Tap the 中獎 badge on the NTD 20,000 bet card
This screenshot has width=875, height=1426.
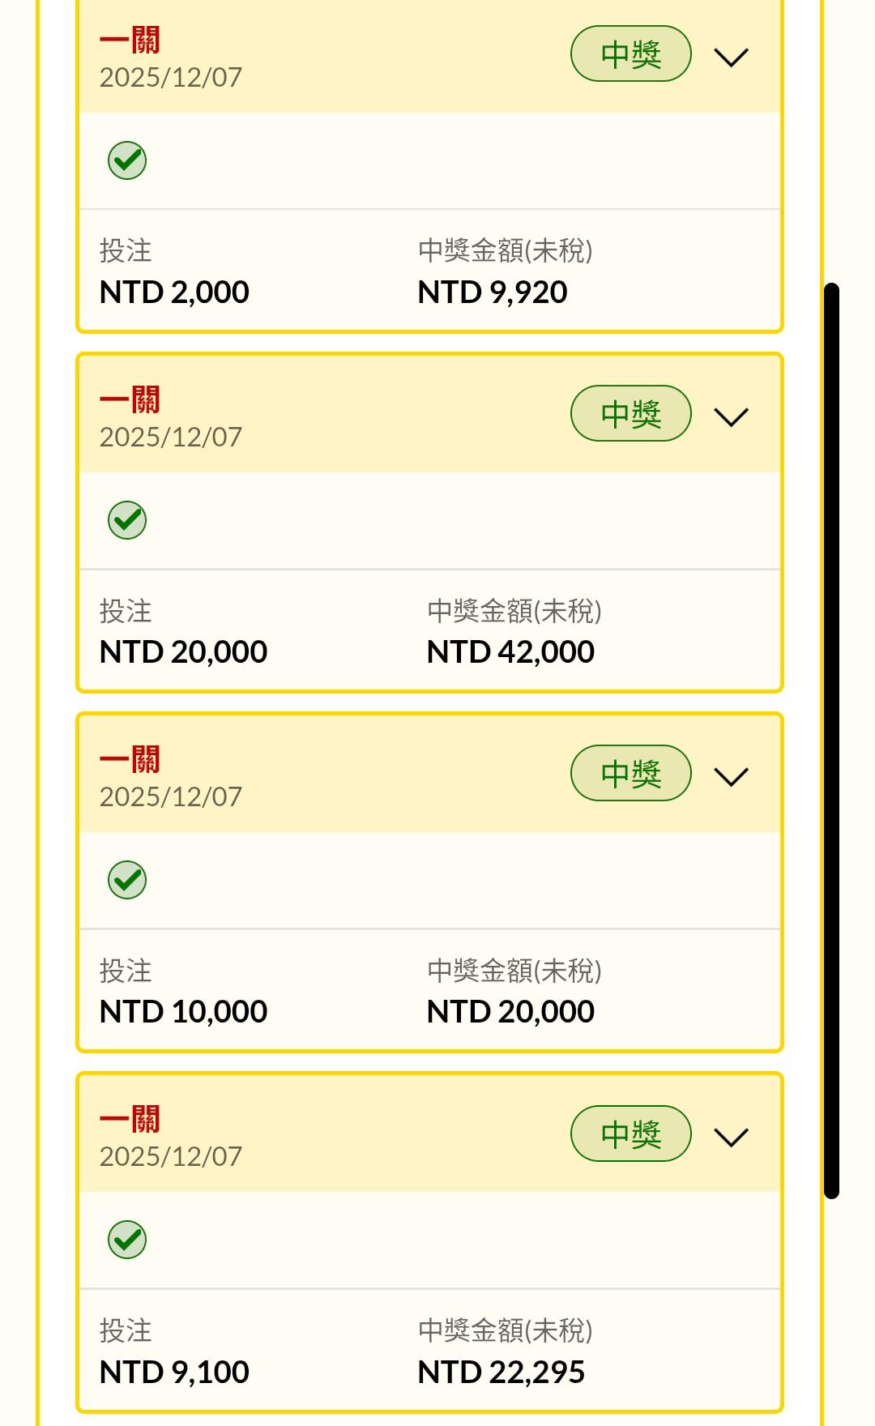point(630,414)
